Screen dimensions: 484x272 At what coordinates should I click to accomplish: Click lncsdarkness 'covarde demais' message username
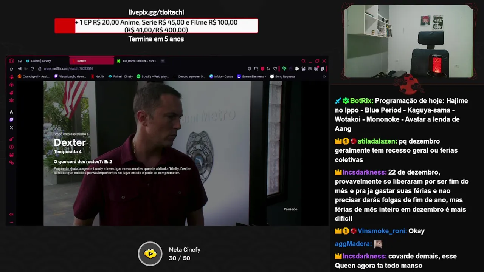point(365,256)
